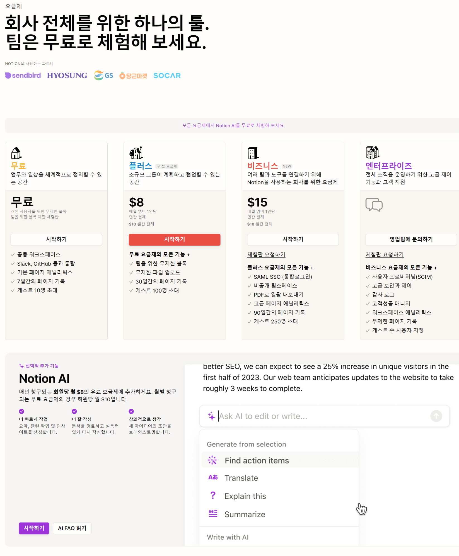Click the 당근마켓 partner logo
The height and width of the screenshot is (556, 459).
133,76
